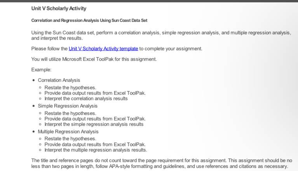Click the solid bullet beside Simple Regression Analysis
Screen dimensions: 298x171
(34, 106)
